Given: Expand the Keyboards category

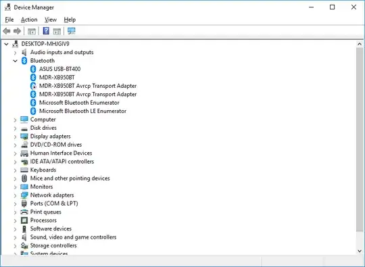Looking at the screenshot, I should pyautogui.click(x=15, y=170).
